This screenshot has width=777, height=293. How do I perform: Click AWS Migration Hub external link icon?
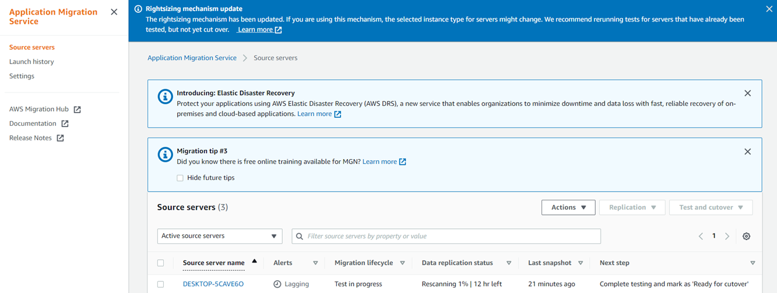pyautogui.click(x=77, y=110)
